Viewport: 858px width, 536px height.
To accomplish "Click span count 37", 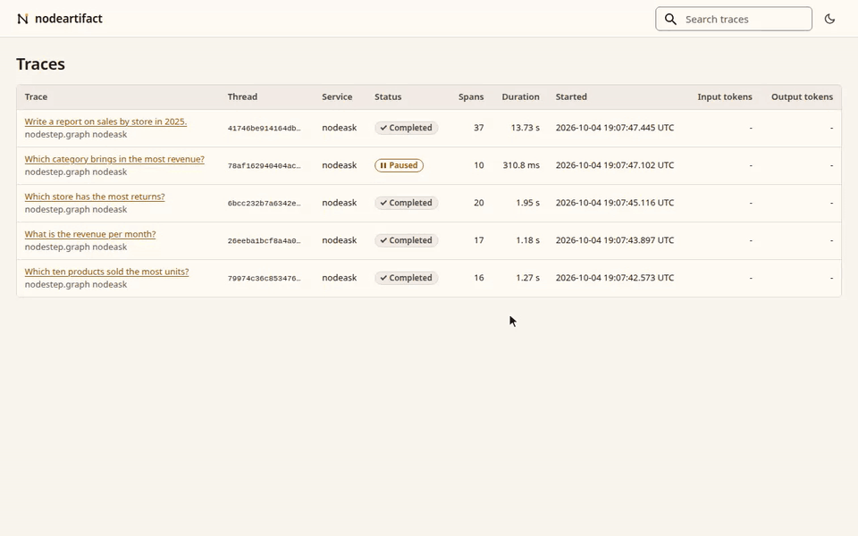I will click(479, 128).
